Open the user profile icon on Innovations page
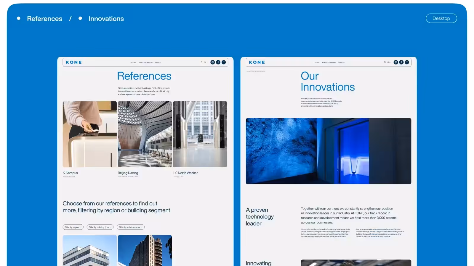This screenshot has width=474, height=266. 401,62
